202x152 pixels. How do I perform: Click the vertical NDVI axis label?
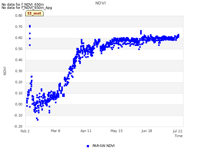(x=5, y=71)
